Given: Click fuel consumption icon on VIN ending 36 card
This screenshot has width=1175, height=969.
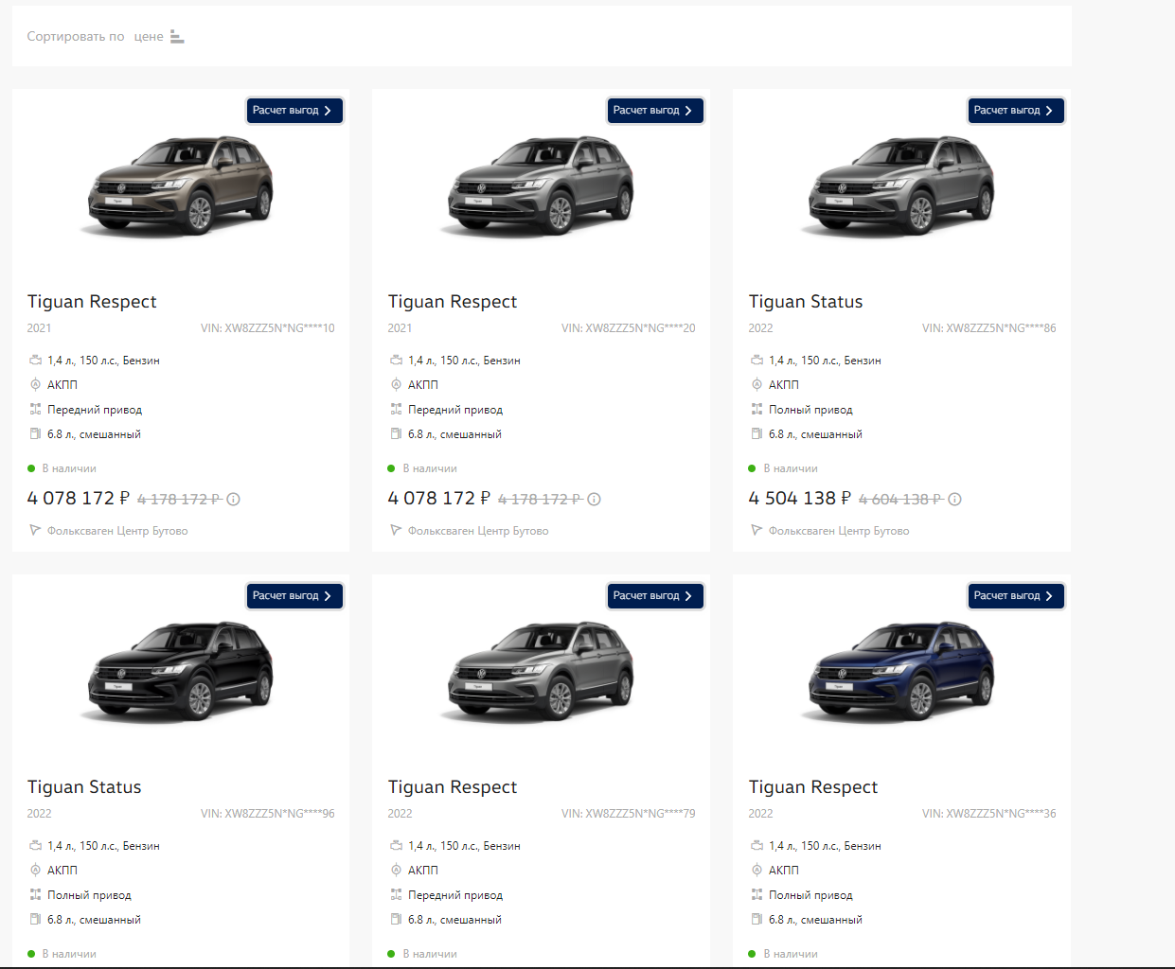Looking at the screenshot, I should point(757,919).
